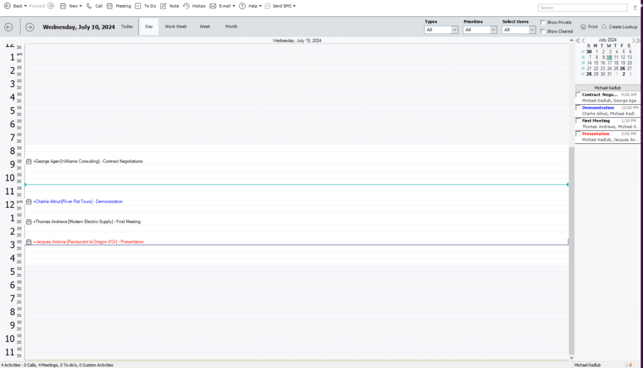The image size is (643, 368).
Task: Click the Note pencil icon
Action: [163, 6]
